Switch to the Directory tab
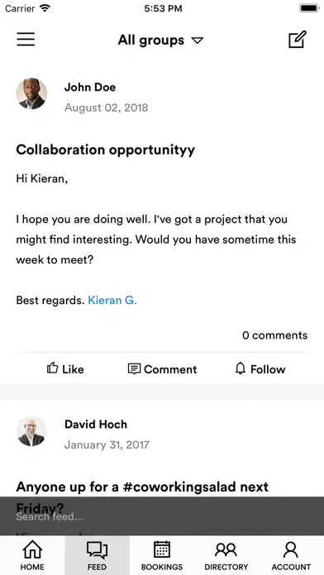 [226, 555]
